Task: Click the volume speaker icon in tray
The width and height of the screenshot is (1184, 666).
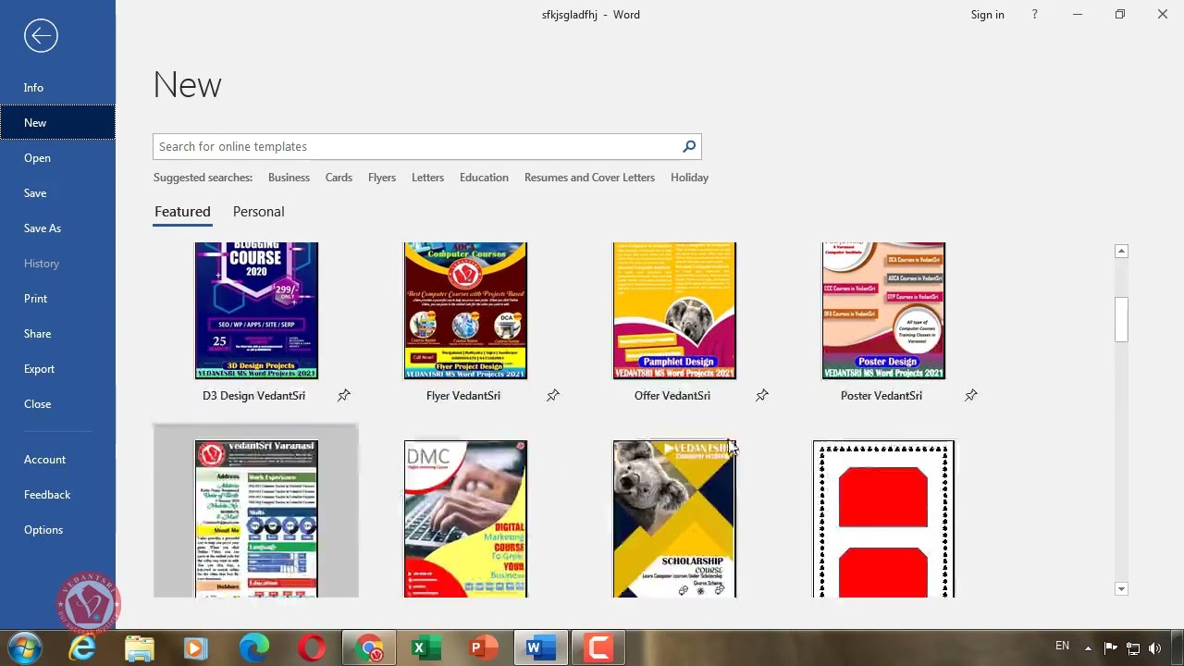Action: click(1154, 648)
